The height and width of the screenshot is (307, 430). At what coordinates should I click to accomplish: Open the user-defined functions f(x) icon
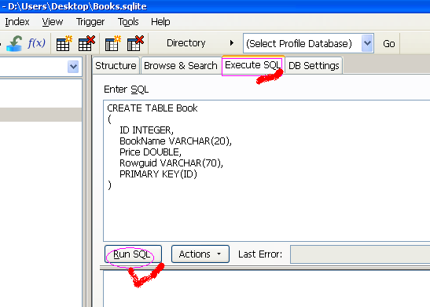36,43
